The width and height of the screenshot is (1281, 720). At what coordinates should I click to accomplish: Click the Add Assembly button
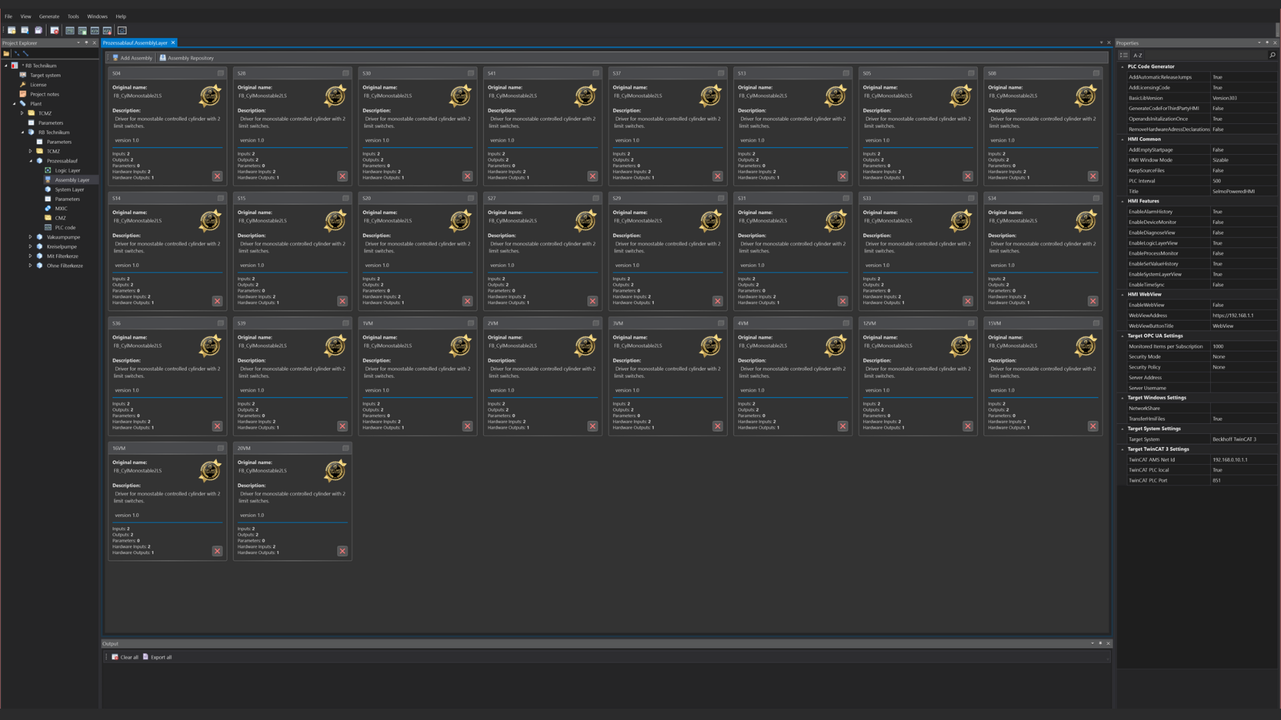132,58
